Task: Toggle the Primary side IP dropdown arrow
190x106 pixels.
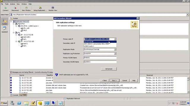Action: click(x=115, y=39)
